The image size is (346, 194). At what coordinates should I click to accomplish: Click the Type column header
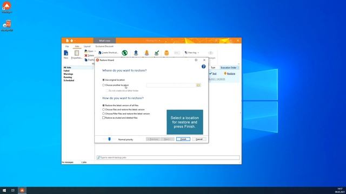coord(213,67)
